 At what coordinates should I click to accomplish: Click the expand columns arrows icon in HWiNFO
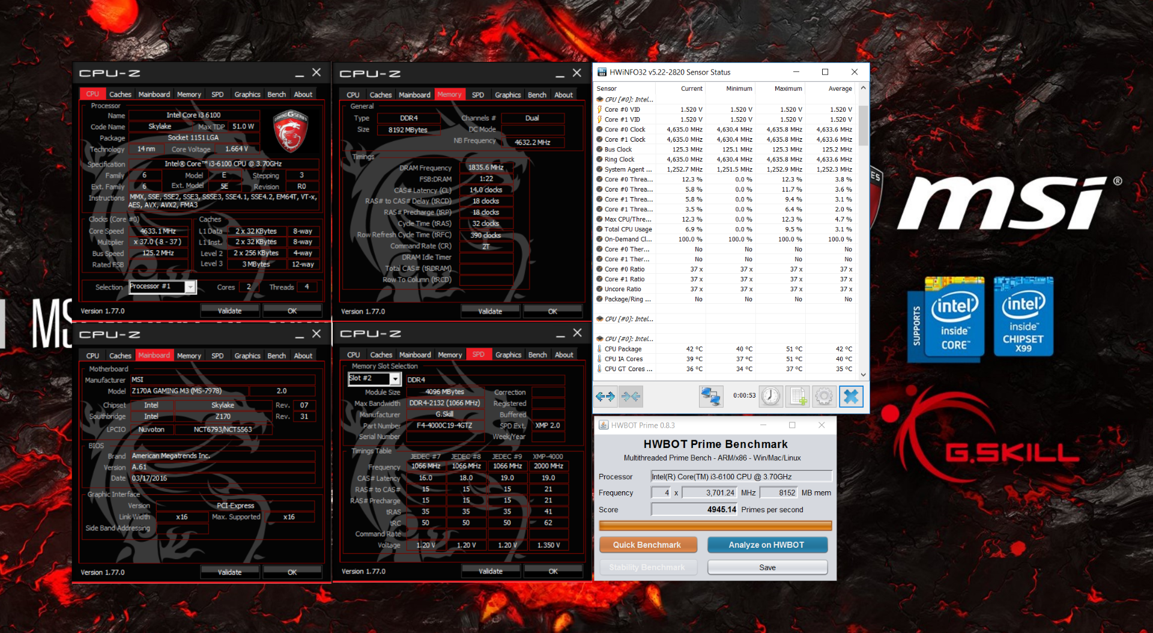pos(605,396)
